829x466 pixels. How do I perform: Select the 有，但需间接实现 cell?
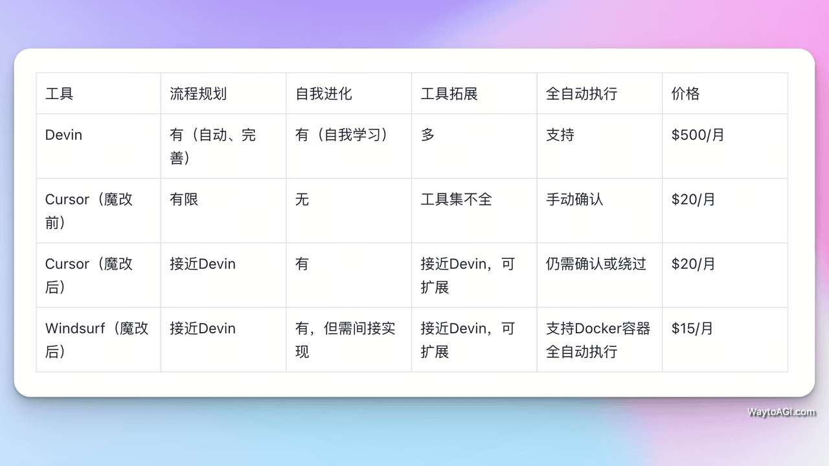coord(349,340)
